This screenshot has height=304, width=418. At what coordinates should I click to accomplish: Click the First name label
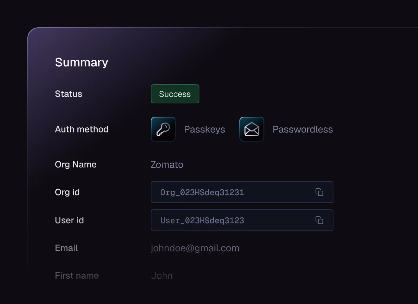click(77, 276)
